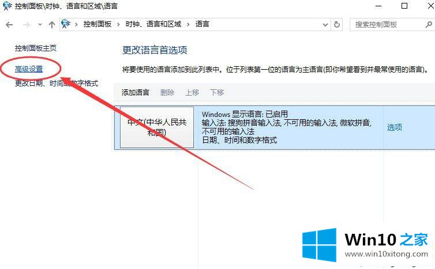
Task: Click the window title language icon
Action: [x=7, y=6]
